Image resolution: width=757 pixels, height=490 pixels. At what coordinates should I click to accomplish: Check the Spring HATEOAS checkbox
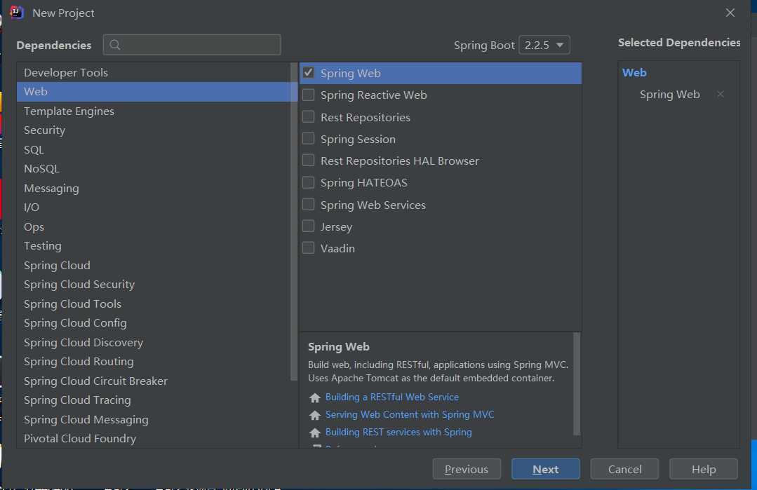[309, 182]
